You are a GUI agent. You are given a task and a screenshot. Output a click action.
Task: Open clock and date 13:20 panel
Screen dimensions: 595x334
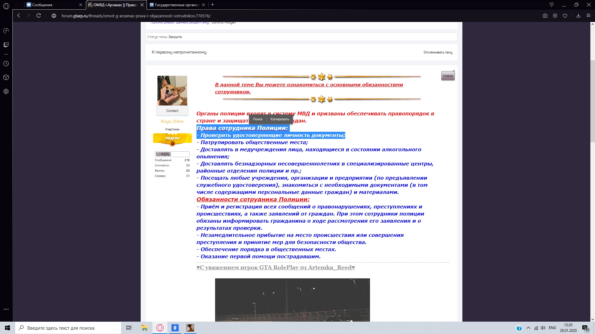point(568,328)
